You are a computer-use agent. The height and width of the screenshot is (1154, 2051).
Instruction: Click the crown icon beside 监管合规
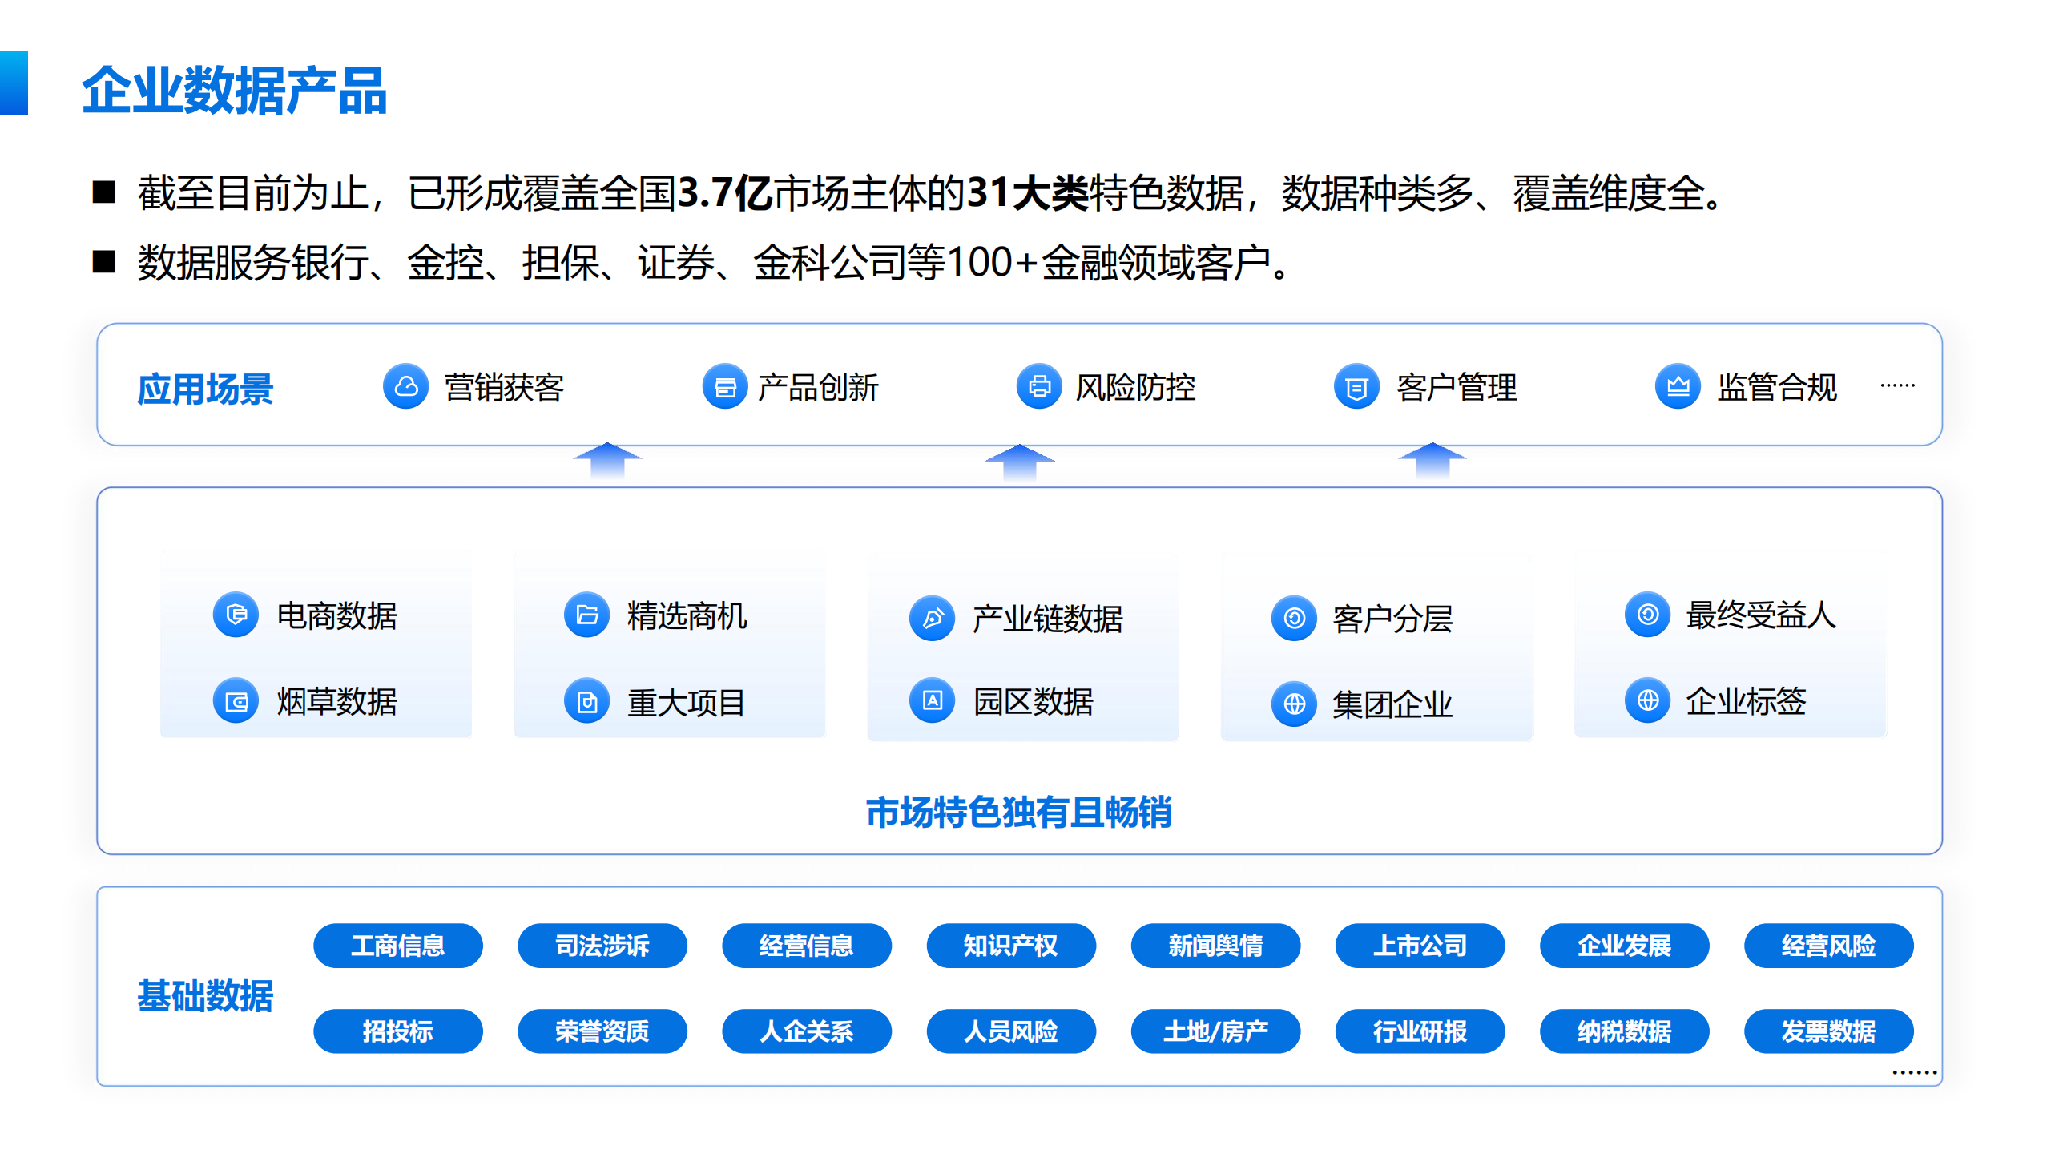click(x=1677, y=387)
